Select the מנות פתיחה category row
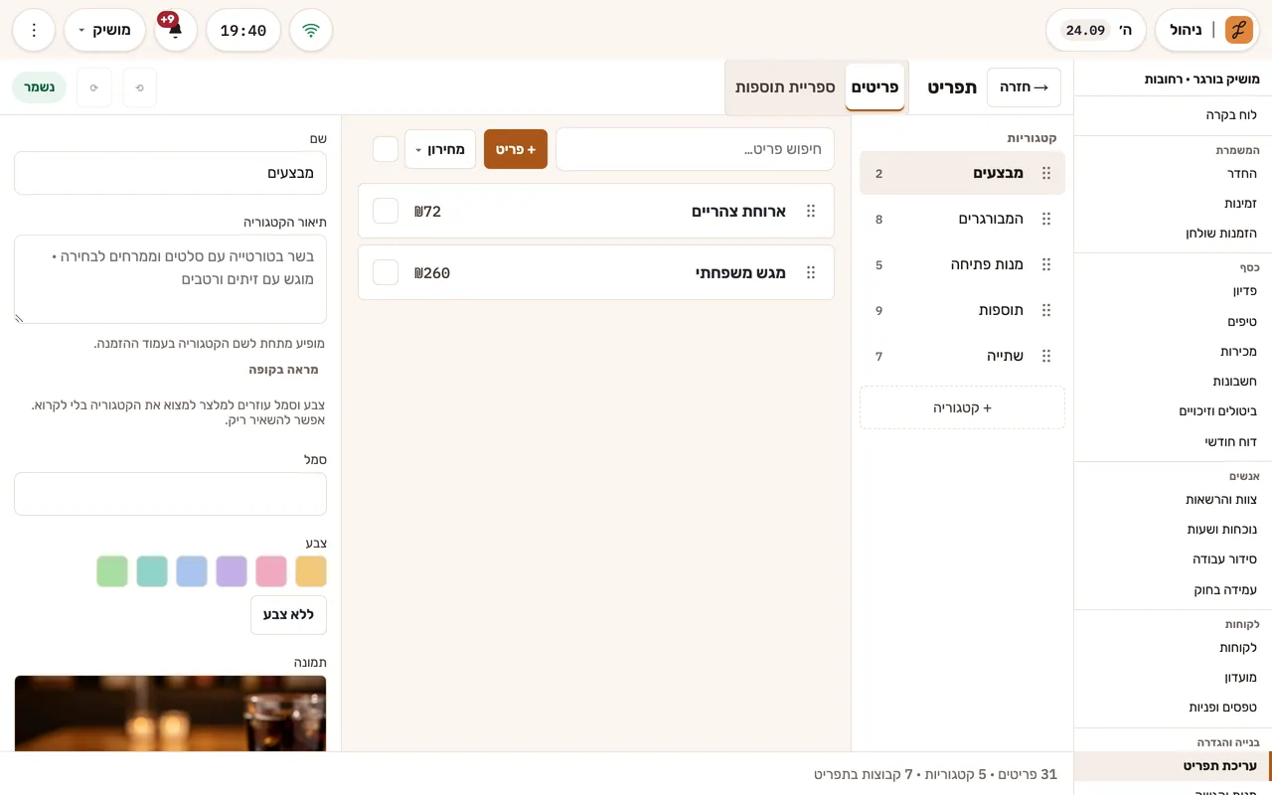Viewport: 1272px width, 795px height. point(962,264)
